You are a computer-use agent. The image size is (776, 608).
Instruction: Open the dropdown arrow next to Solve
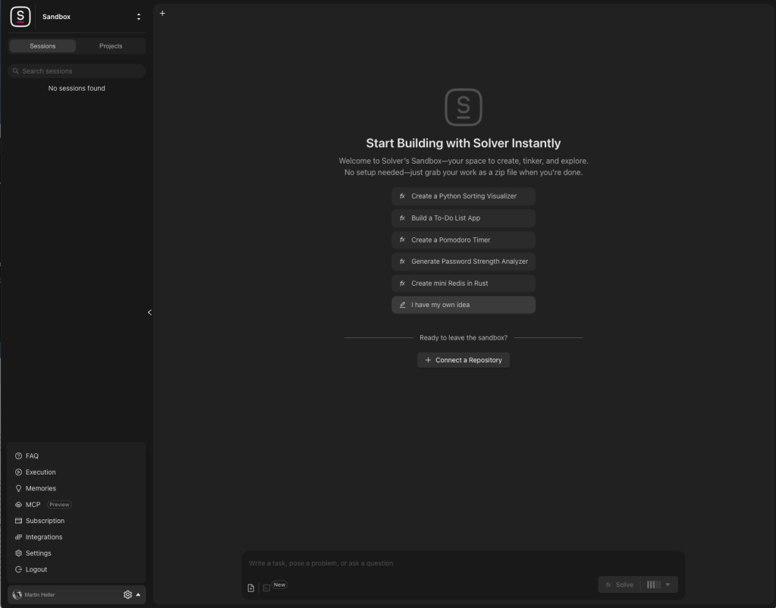[x=668, y=584]
